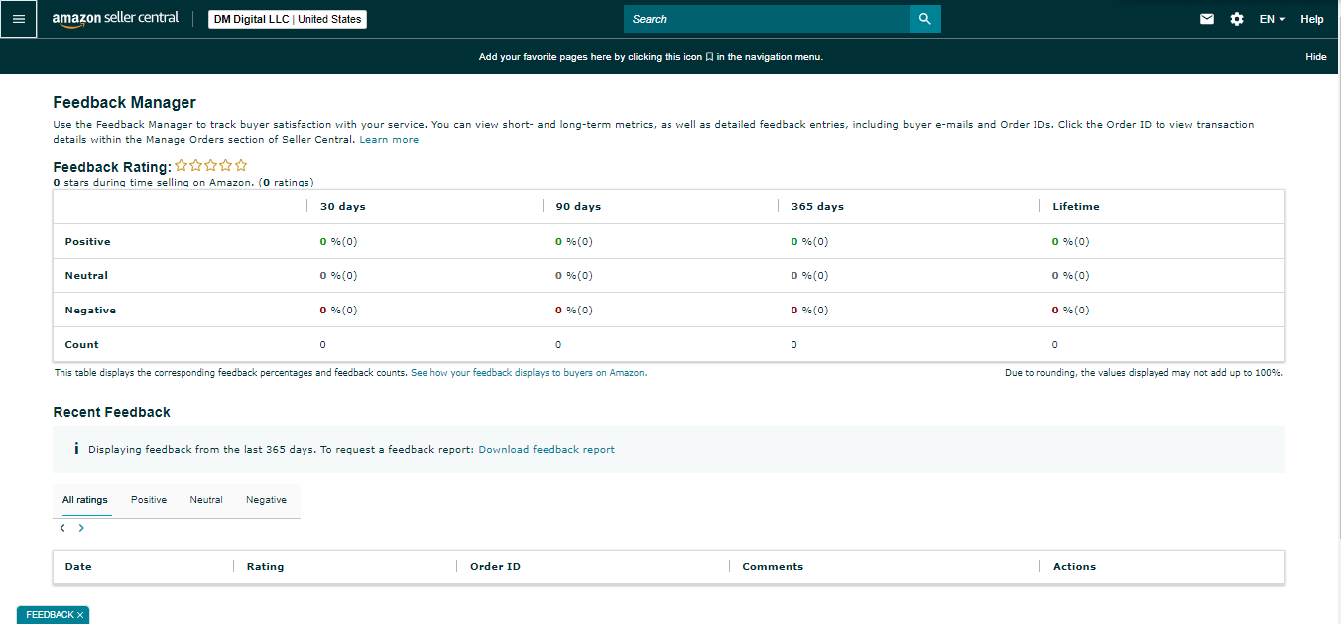The image size is (1341, 624).
Task: Follow the Learn more link
Action: point(389,140)
